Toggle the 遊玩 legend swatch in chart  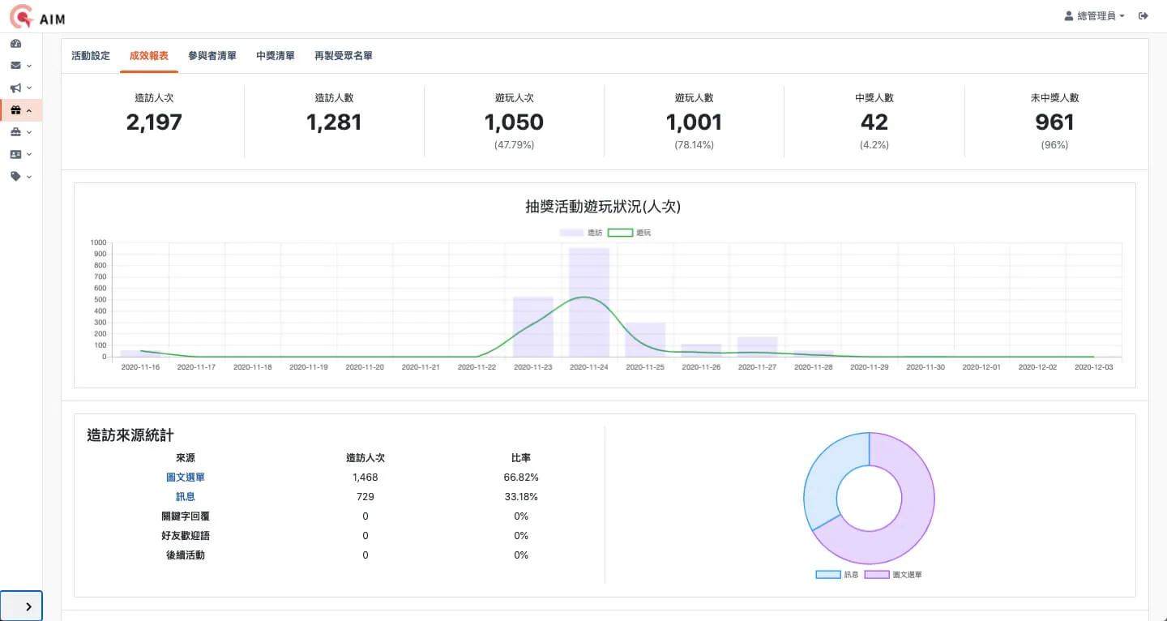pyautogui.click(x=620, y=233)
